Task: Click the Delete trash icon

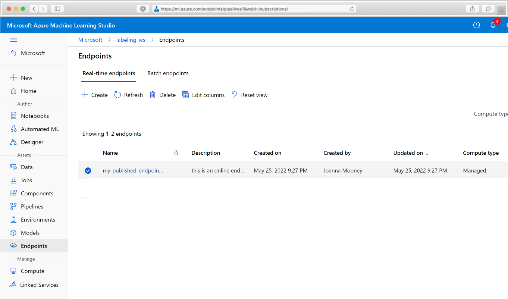Action: pyautogui.click(x=153, y=95)
